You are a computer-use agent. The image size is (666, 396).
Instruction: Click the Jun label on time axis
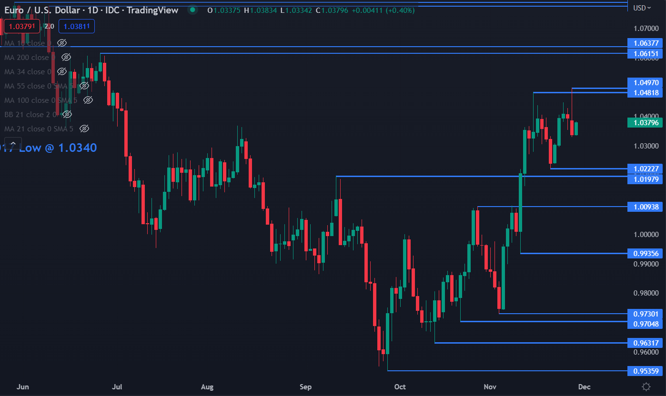tap(22, 386)
